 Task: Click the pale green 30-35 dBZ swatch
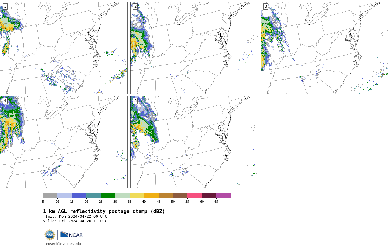click(x=122, y=195)
